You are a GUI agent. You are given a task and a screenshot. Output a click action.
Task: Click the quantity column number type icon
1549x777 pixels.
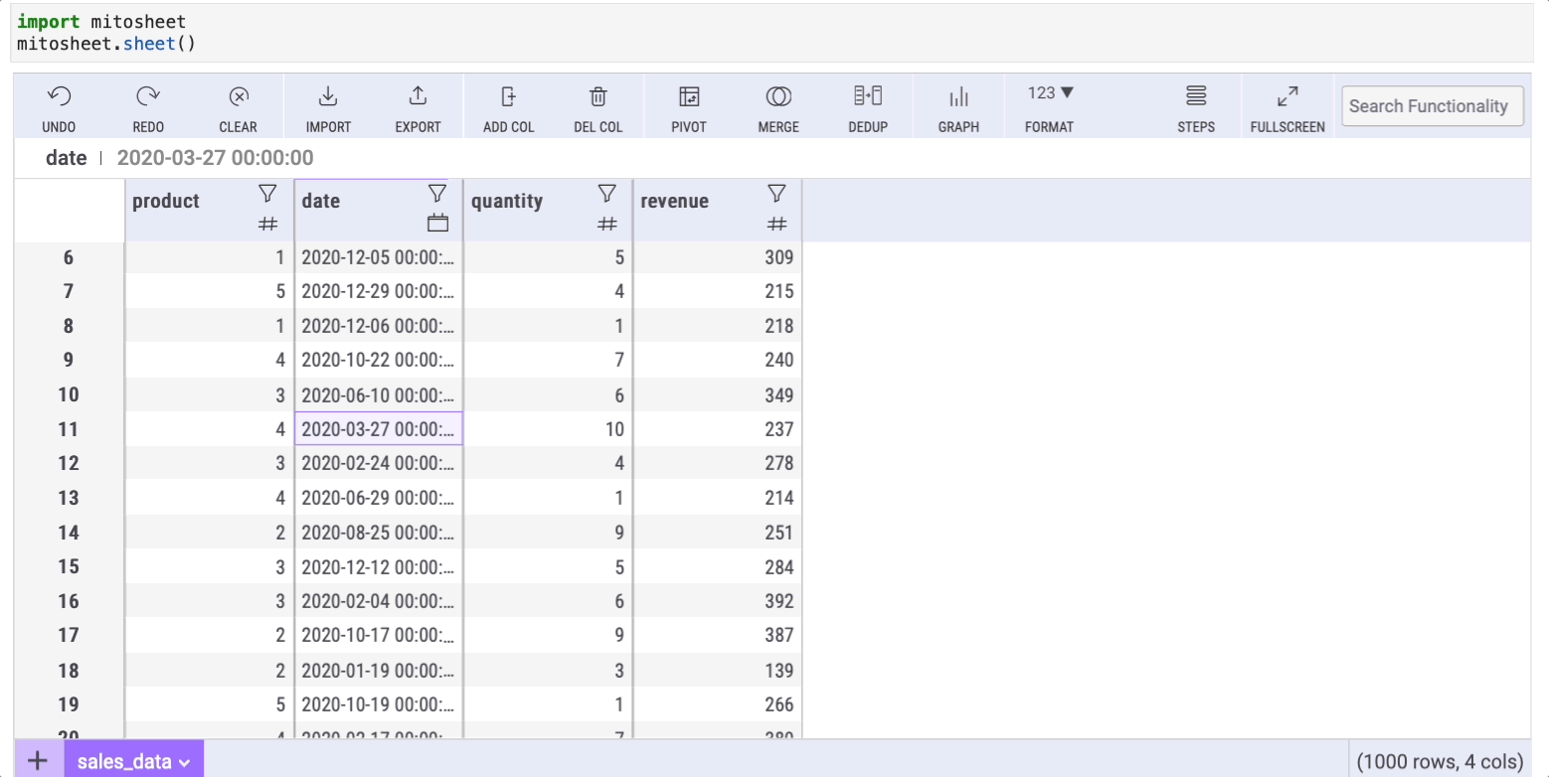coord(607,224)
